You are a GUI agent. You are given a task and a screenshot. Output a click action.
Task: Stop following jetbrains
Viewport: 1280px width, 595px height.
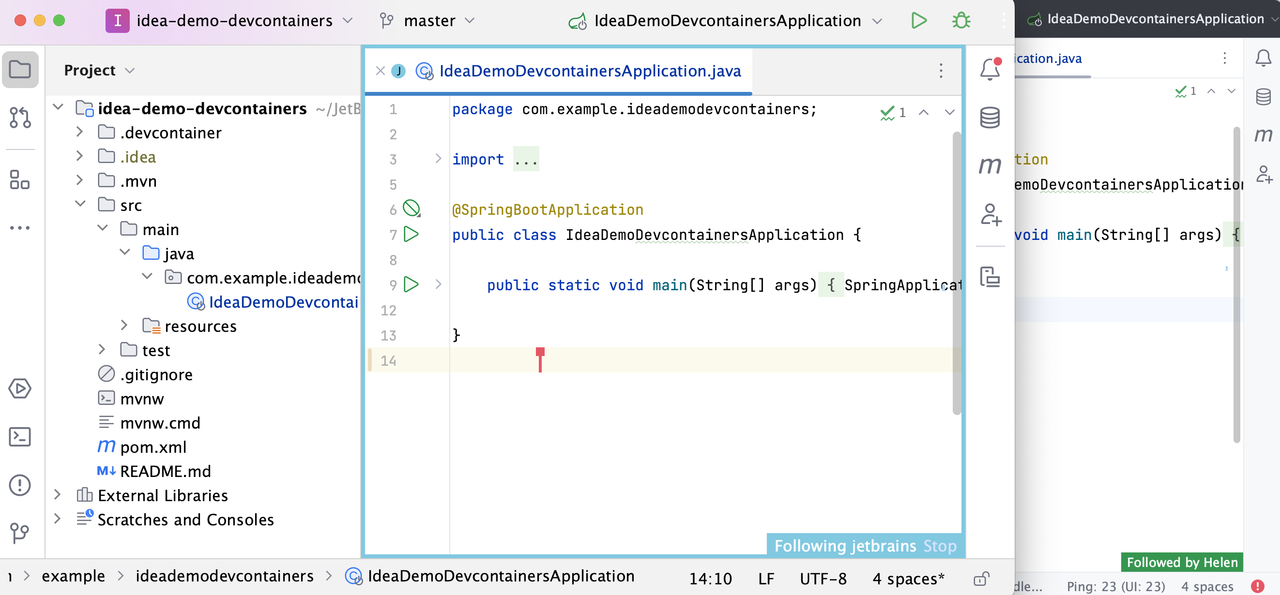point(940,546)
